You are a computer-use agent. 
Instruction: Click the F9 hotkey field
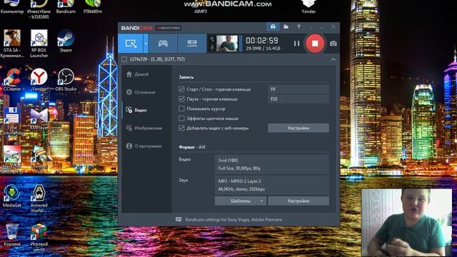pos(298,89)
